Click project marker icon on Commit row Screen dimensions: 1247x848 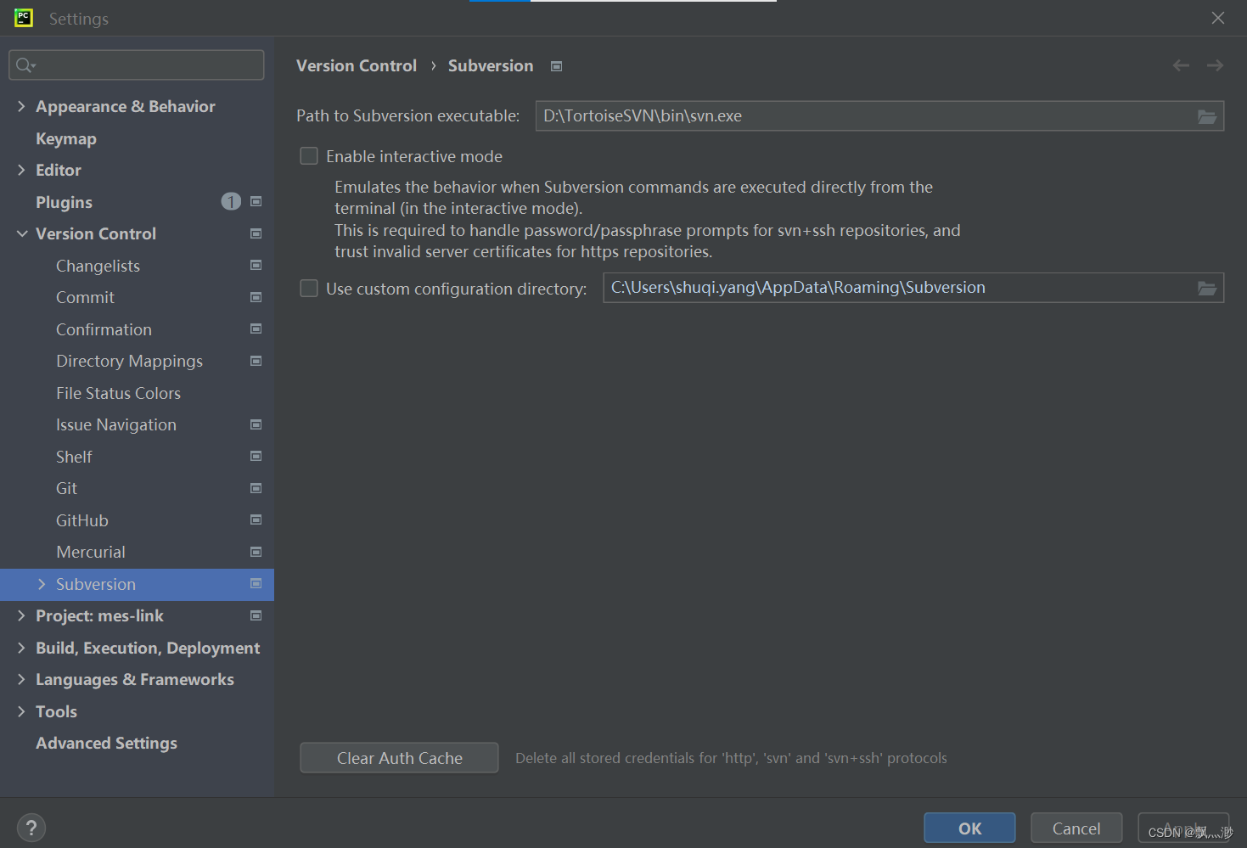(256, 297)
